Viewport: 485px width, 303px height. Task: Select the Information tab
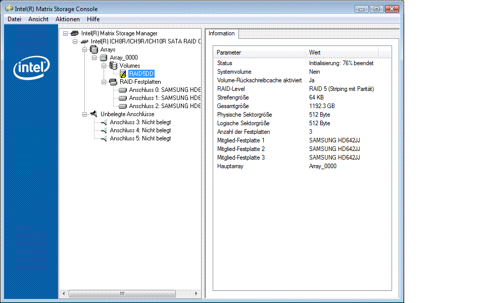click(221, 33)
